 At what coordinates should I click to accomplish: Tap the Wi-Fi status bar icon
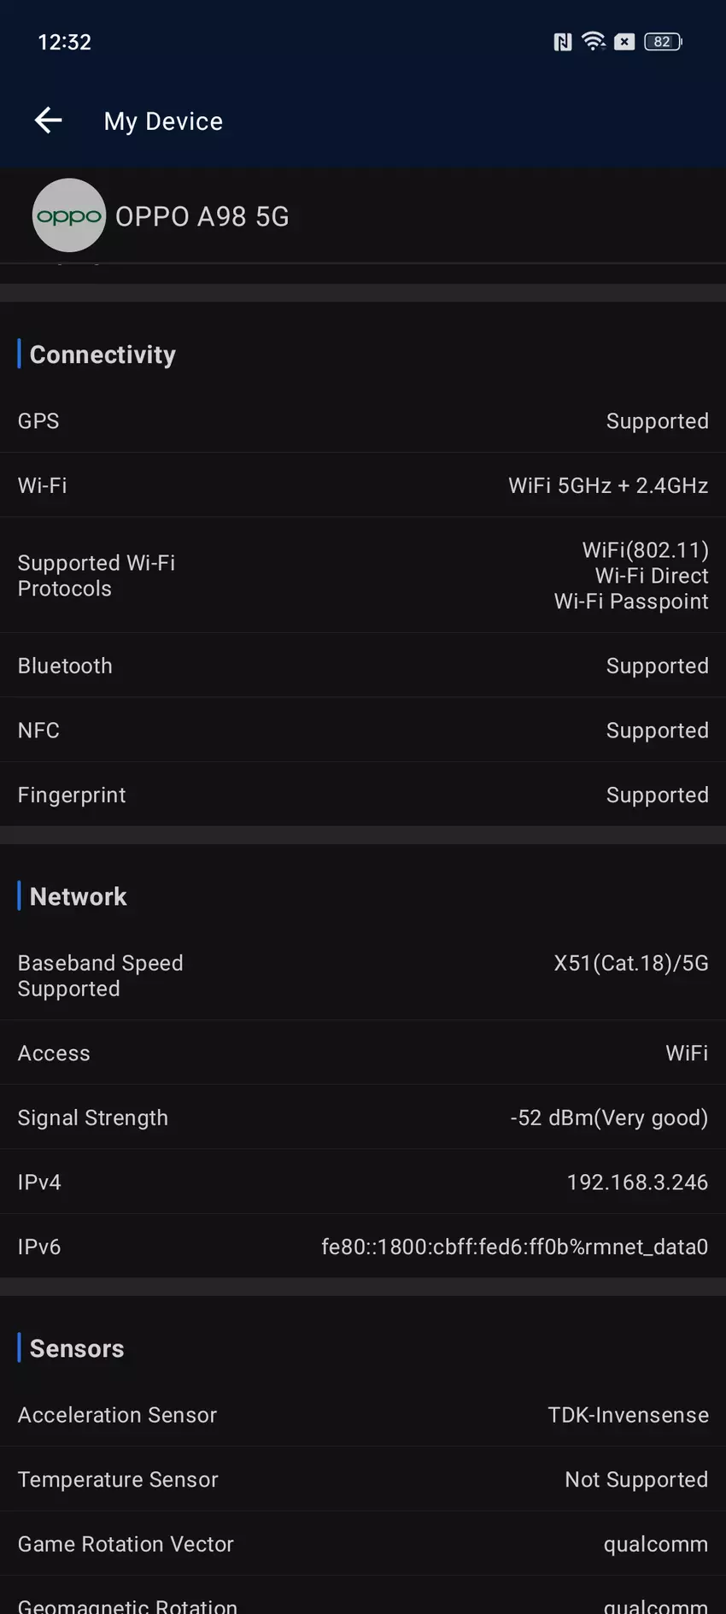pyautogui.click(x=594, y=41)
